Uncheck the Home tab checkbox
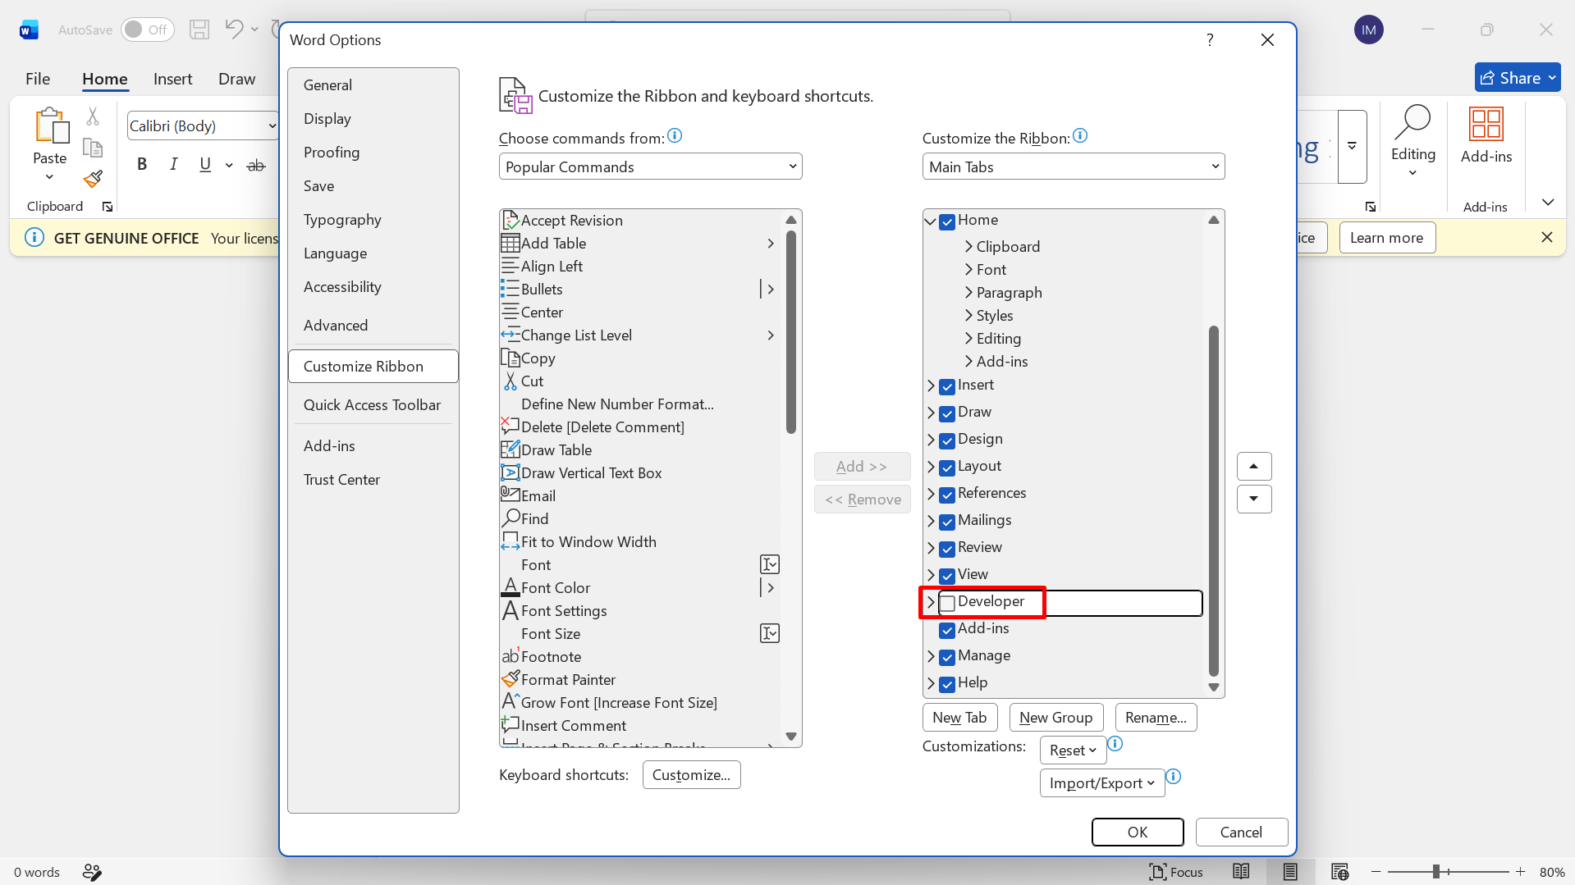1575x885 pixels. point(947,222)
